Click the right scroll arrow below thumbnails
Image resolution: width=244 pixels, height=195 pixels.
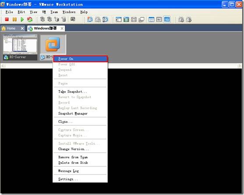click(x=240, y=66)
